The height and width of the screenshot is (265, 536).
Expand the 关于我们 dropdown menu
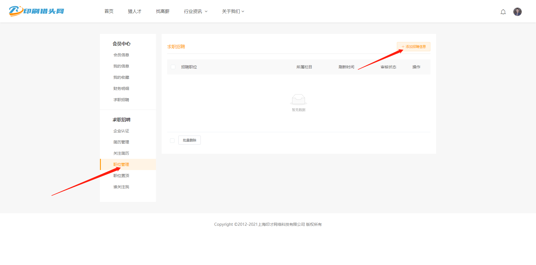(233, 11)
